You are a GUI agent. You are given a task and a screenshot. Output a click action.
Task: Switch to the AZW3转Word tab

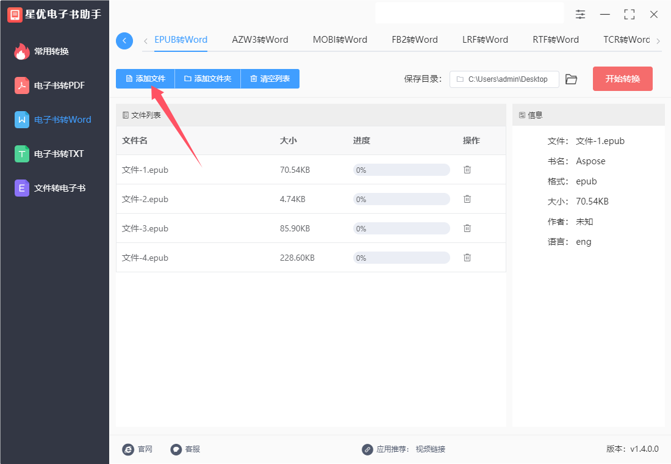260,40
